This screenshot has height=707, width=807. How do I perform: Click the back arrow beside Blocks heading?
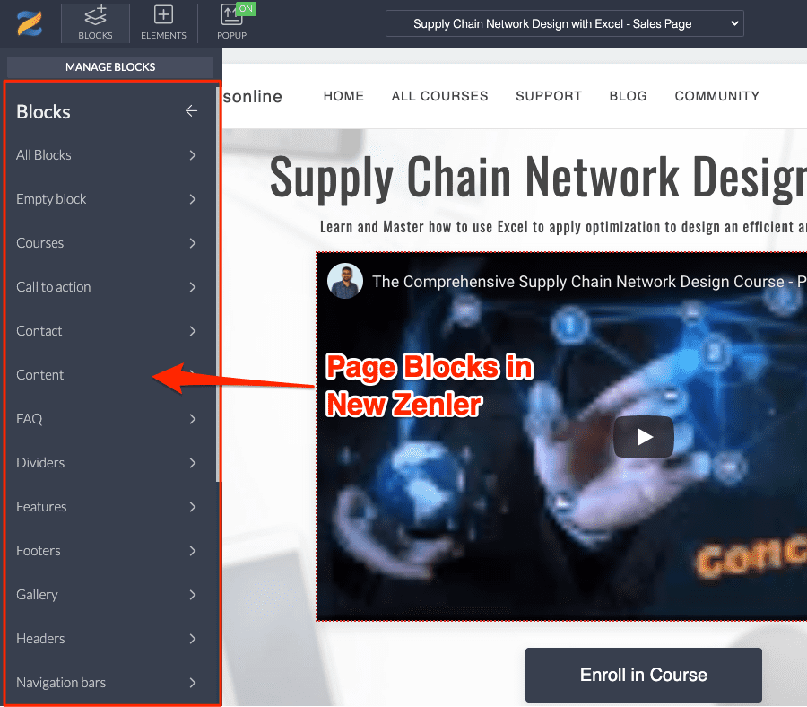[192, 110]
